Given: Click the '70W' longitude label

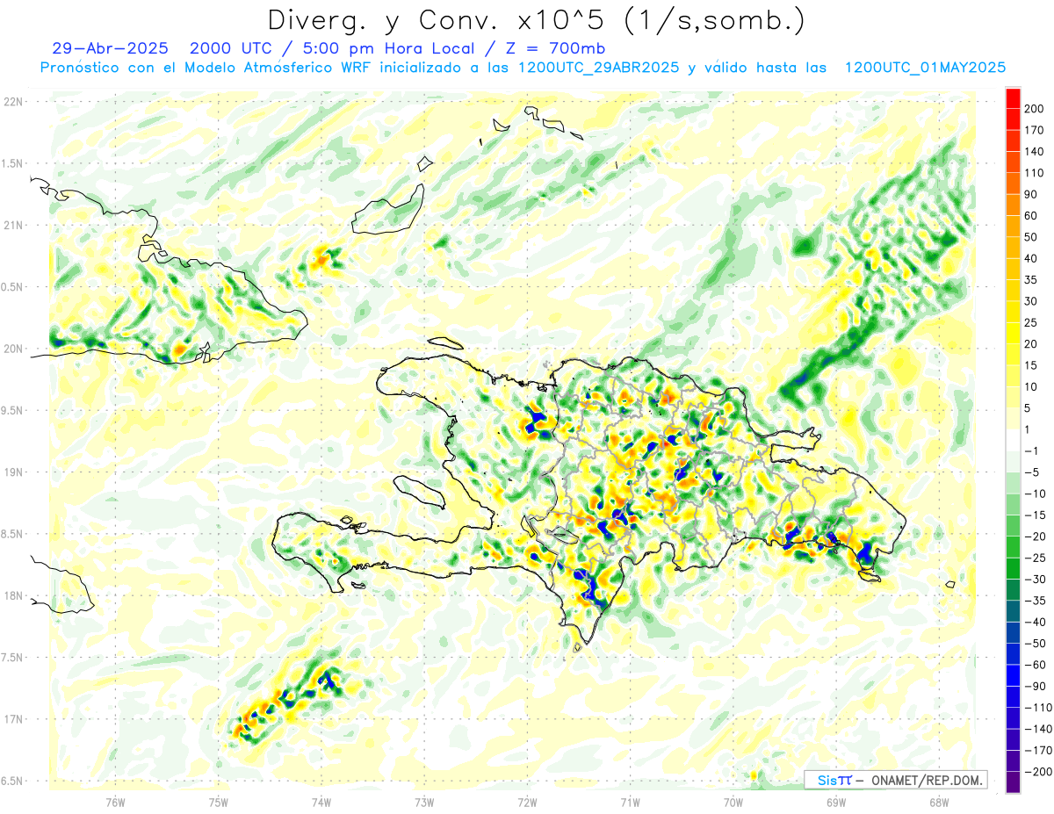Looking at the screenshot, I should pos(733,802).
